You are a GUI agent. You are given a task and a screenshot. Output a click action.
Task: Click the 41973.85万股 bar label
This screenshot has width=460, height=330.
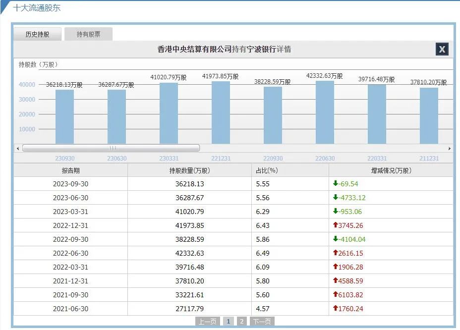click(220, 77)
